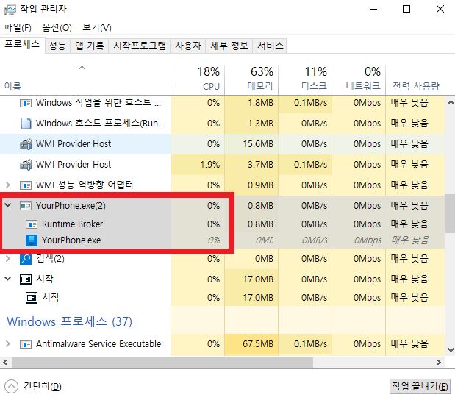Click the WMI 성능 역방향 어댑터 icon
This screenshot has width=455, height=403.
point(26,185)
